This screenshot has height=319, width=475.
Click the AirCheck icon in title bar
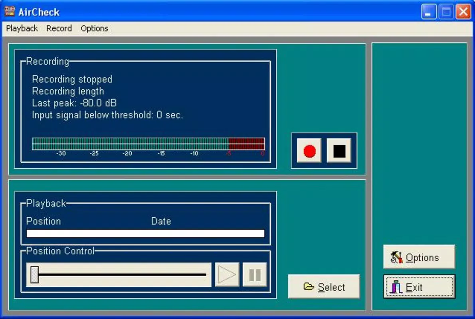tap(10, 12)
